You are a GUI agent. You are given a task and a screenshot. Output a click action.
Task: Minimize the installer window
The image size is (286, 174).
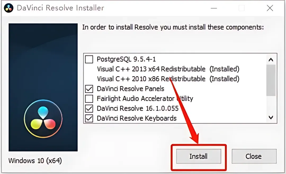214,8
